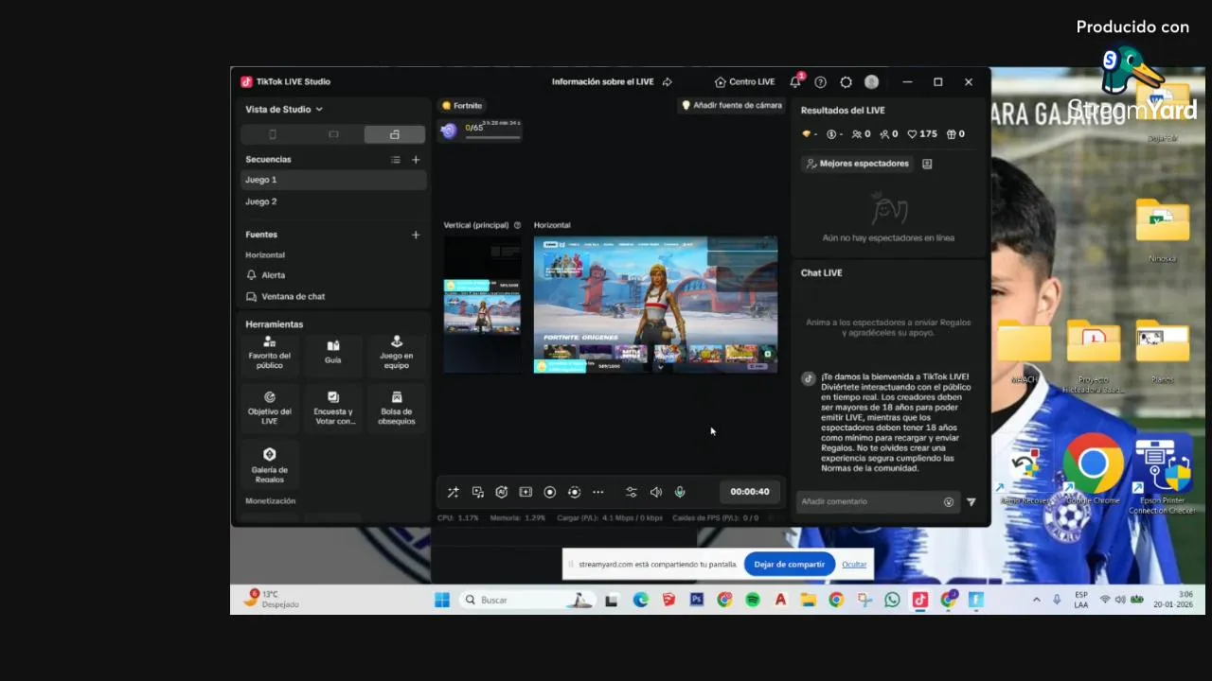The image size is (1212, 681).
Task: Click the send comment arrow
Action: [971, 502]
